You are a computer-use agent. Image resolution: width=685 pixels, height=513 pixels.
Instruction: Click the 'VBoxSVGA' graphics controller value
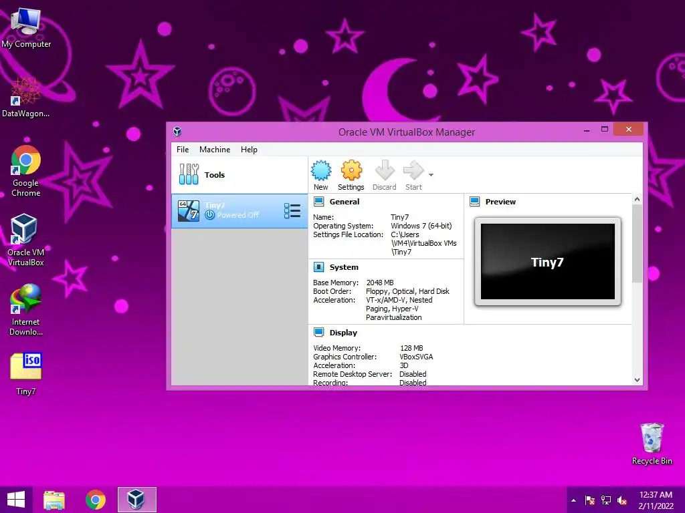[416, 357]
